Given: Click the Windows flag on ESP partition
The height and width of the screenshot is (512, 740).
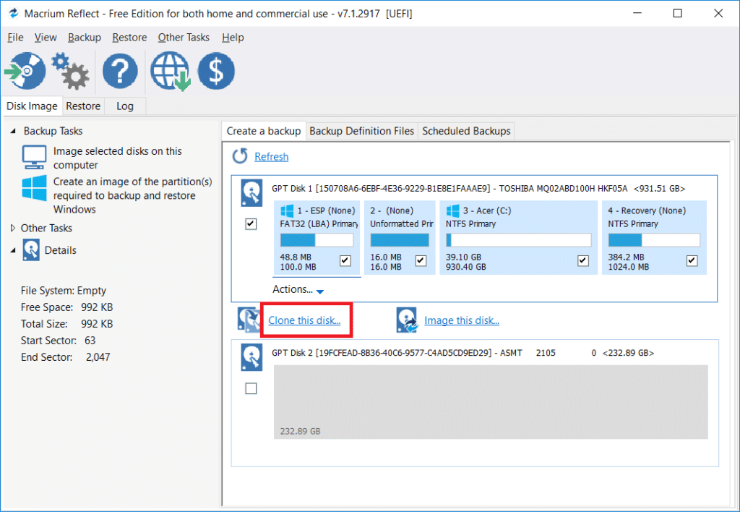Looking at the screenshot, I should [x=287, y=210].
